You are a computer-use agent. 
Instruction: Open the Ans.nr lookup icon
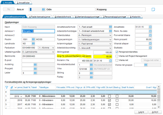pyautogui.click(x=43, y=9)
